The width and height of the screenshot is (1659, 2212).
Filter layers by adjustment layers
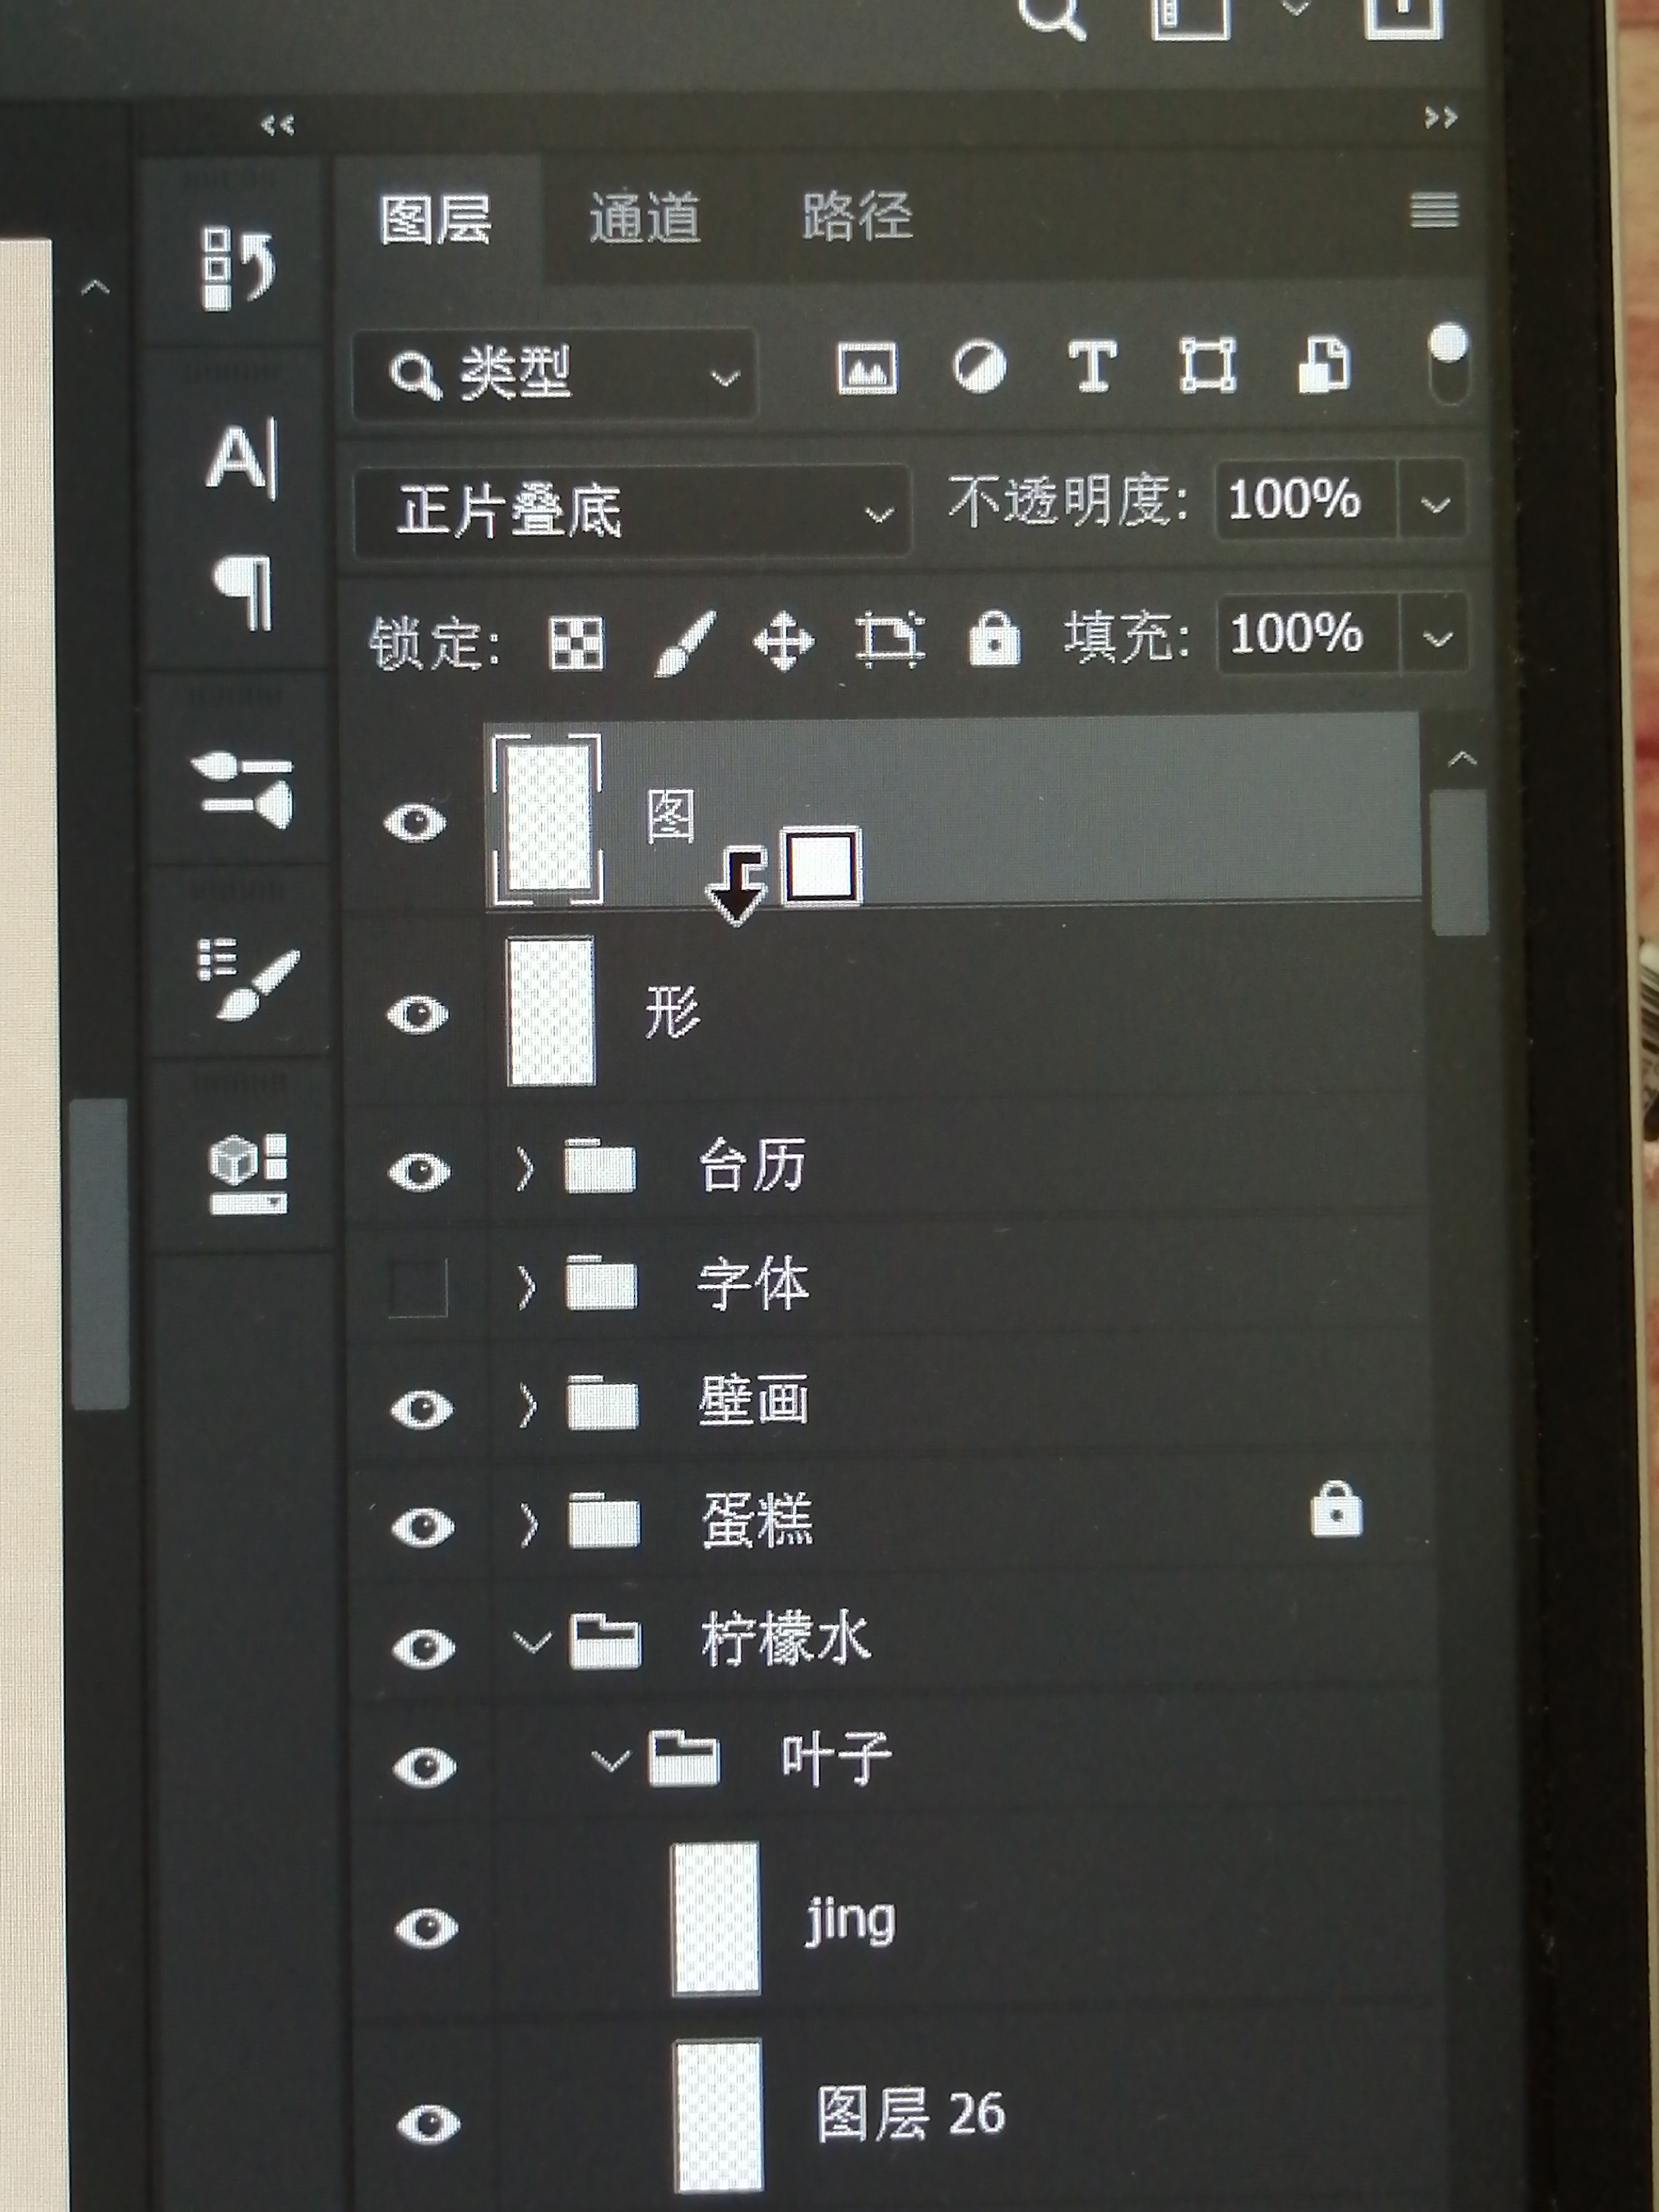980,367
